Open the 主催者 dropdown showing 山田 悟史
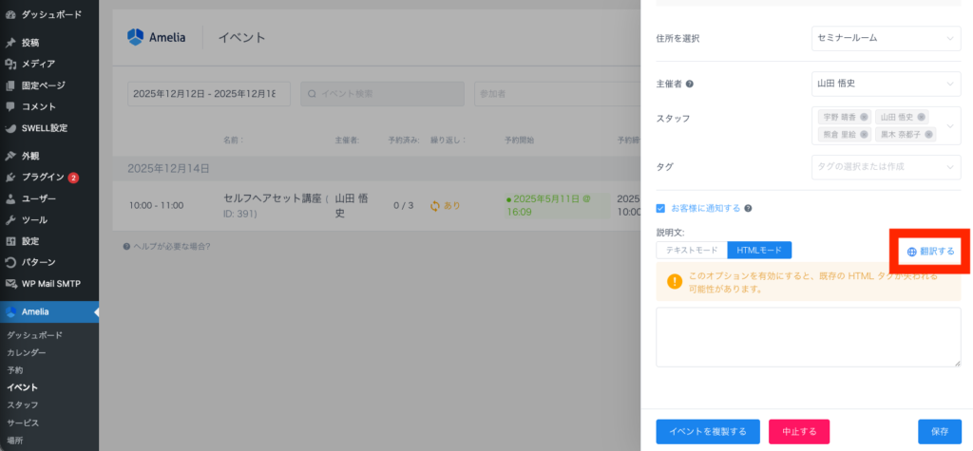 coord(886,84)
